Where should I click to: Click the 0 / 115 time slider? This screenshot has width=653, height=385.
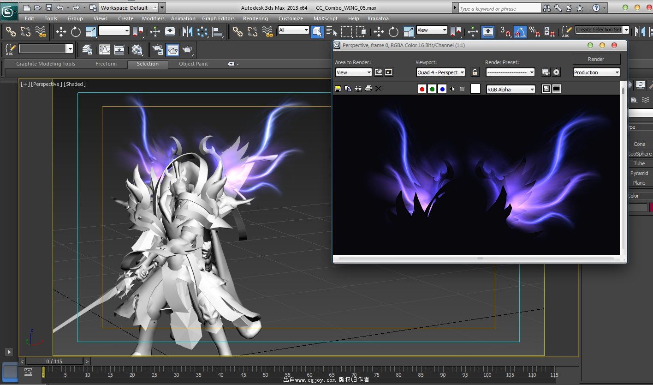(54, 361)
